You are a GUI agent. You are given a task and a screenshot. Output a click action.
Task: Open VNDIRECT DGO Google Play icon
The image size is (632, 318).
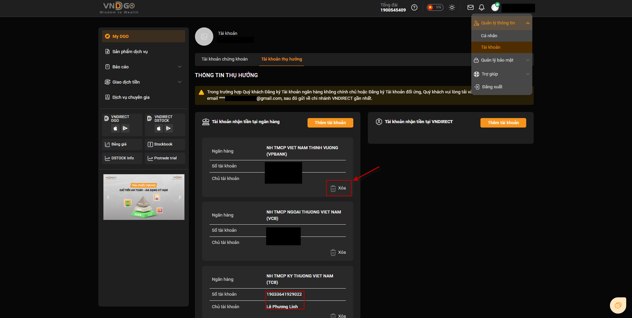coord(125,129)
